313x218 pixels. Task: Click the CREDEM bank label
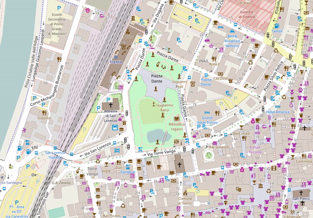pos(221,78)
